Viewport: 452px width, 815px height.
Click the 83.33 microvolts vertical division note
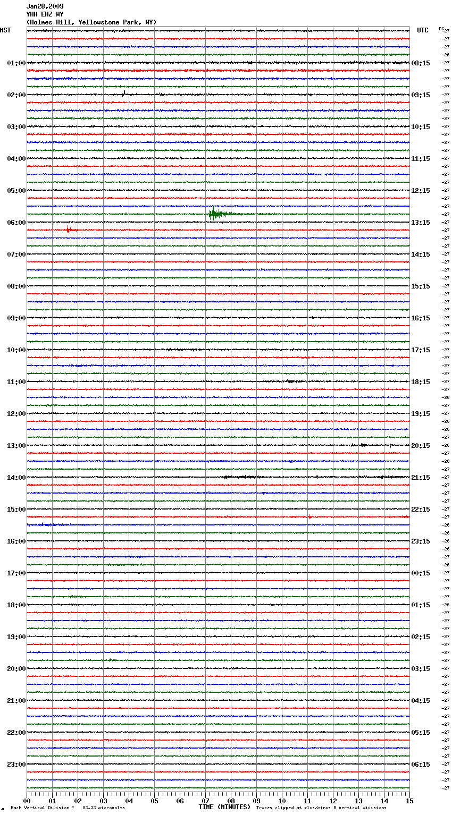tap(68, 808)
